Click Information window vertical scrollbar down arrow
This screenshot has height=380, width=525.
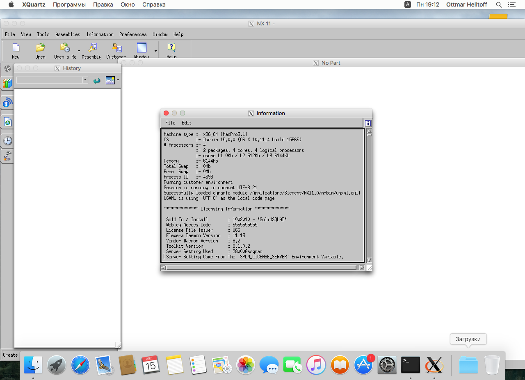pos(369,260)
